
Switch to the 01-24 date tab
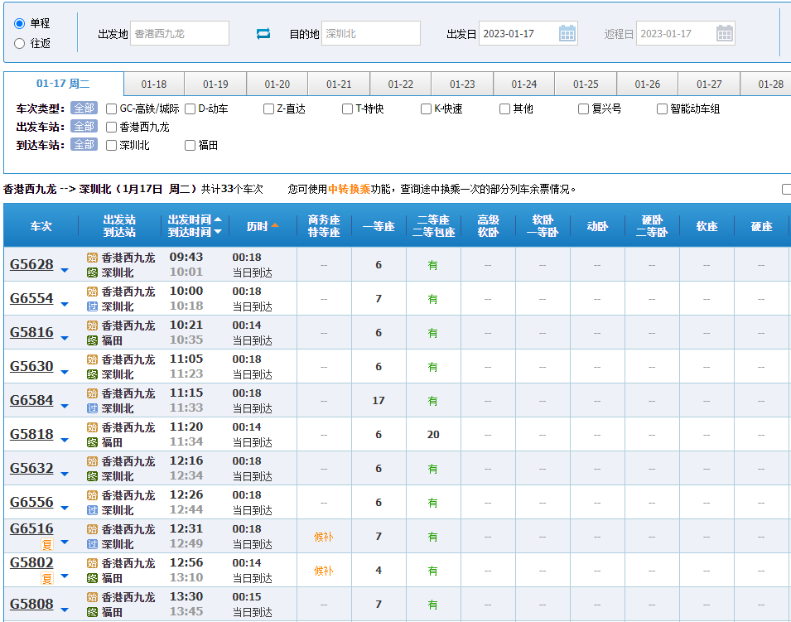524,84
